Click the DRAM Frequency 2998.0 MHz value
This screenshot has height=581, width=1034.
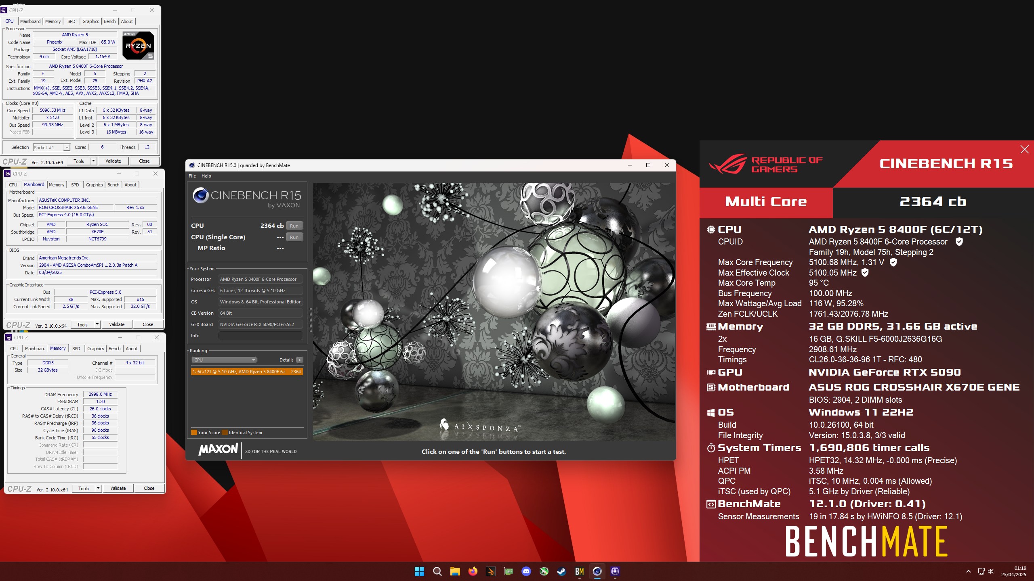pos(100,394)
